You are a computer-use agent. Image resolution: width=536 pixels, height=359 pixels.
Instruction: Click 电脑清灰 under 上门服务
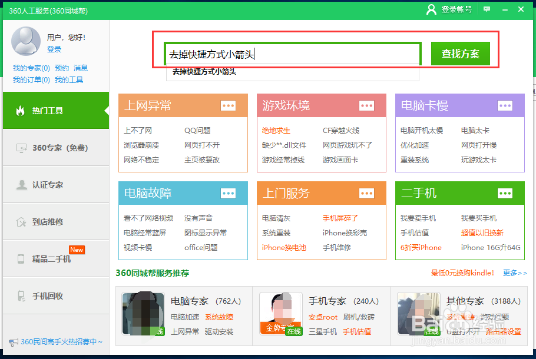tap(276, 218)
